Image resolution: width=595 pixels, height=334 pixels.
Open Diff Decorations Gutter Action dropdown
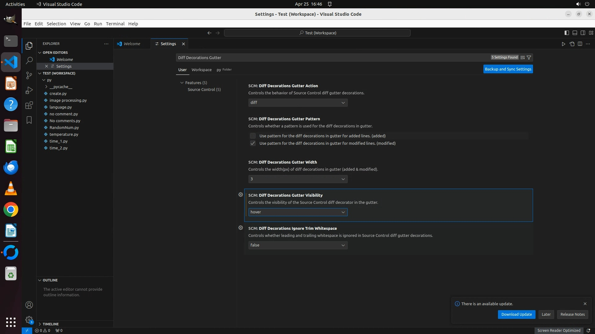point(297,103)
